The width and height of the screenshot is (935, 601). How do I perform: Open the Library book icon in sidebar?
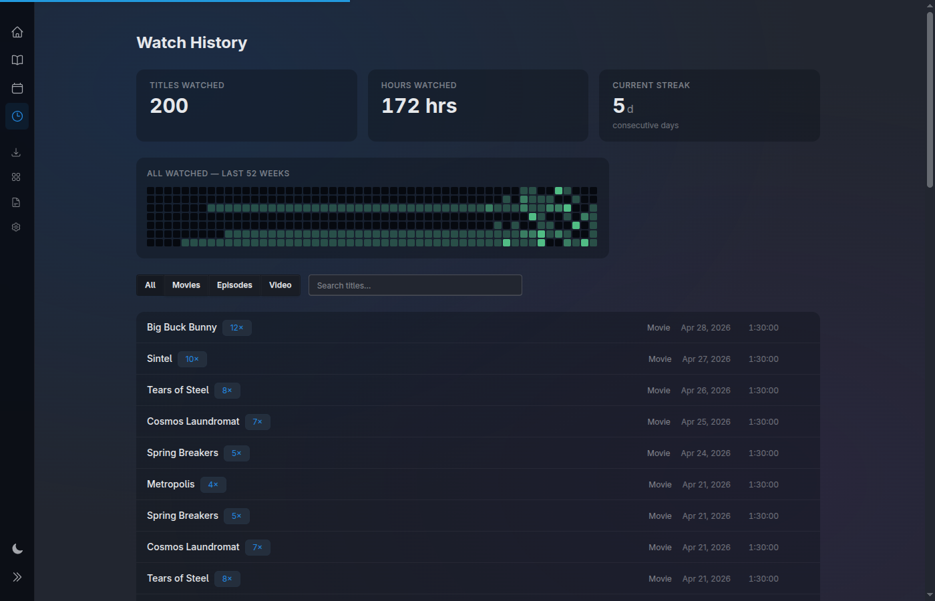17,60
